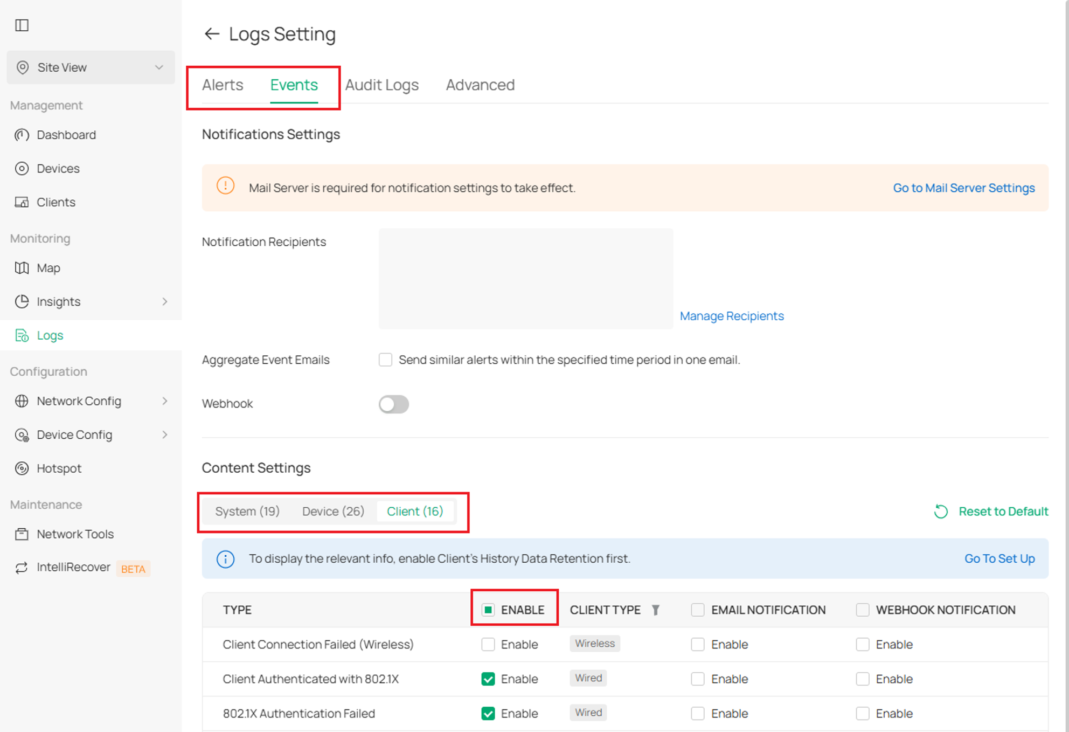Click the Content Settings heading

pyautogui.click(x=256, y=468)
